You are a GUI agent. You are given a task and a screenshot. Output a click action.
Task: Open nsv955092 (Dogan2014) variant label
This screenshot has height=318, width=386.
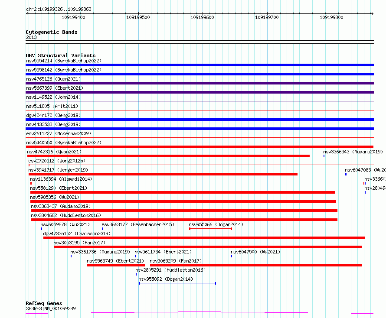[x=166, y=279]
